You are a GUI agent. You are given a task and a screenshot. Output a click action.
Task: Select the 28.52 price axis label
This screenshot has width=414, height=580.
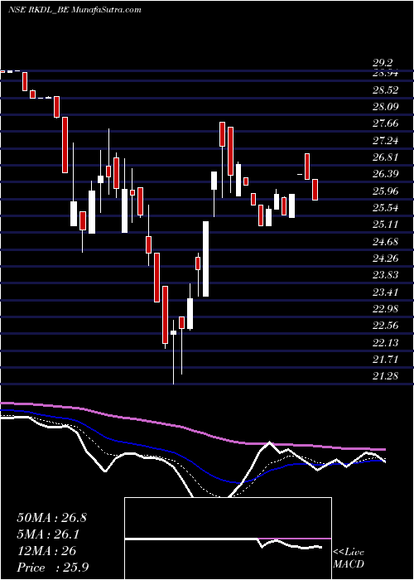pos(386,90)
